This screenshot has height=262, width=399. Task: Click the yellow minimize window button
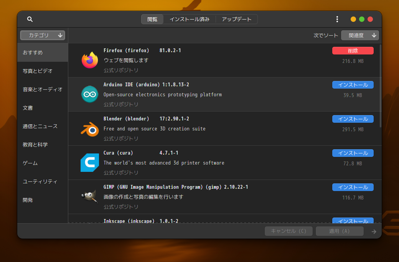(x=353, y=19)
